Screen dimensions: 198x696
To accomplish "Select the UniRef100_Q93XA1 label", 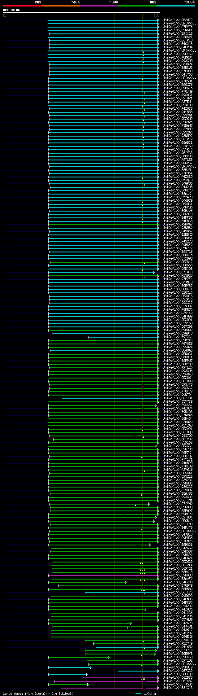I will [178, 115].
